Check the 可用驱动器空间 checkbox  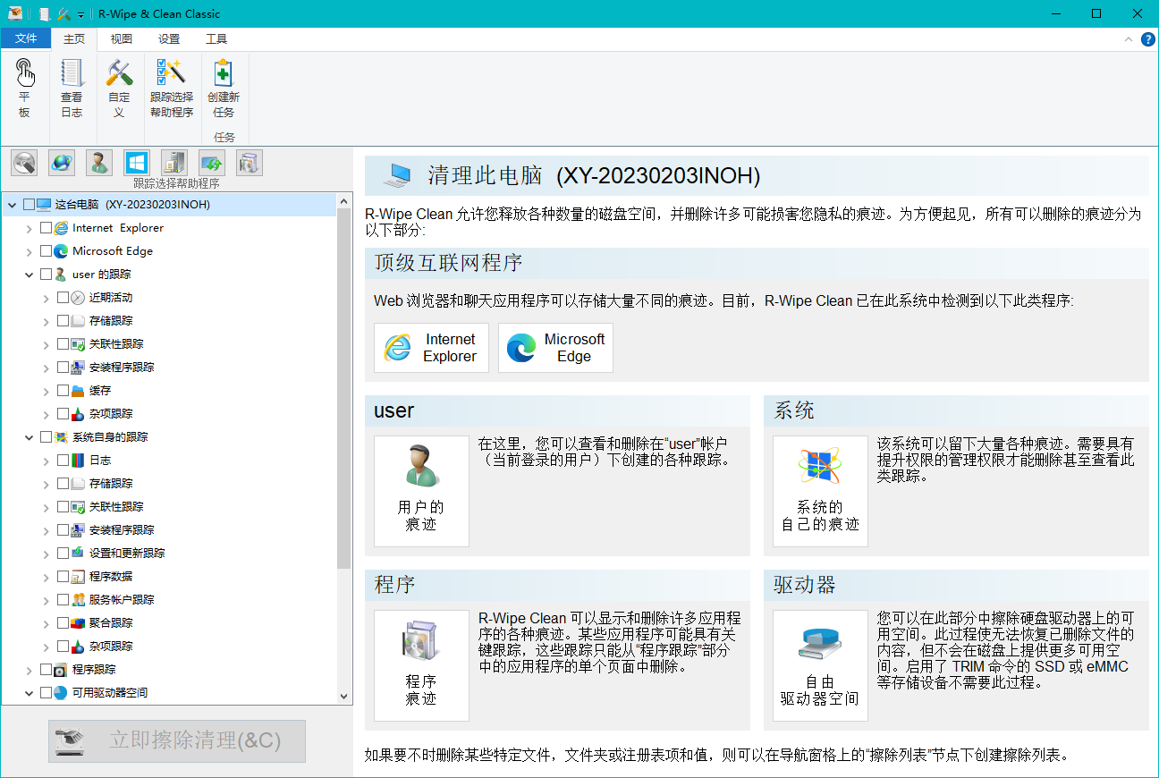pos(47,693)
